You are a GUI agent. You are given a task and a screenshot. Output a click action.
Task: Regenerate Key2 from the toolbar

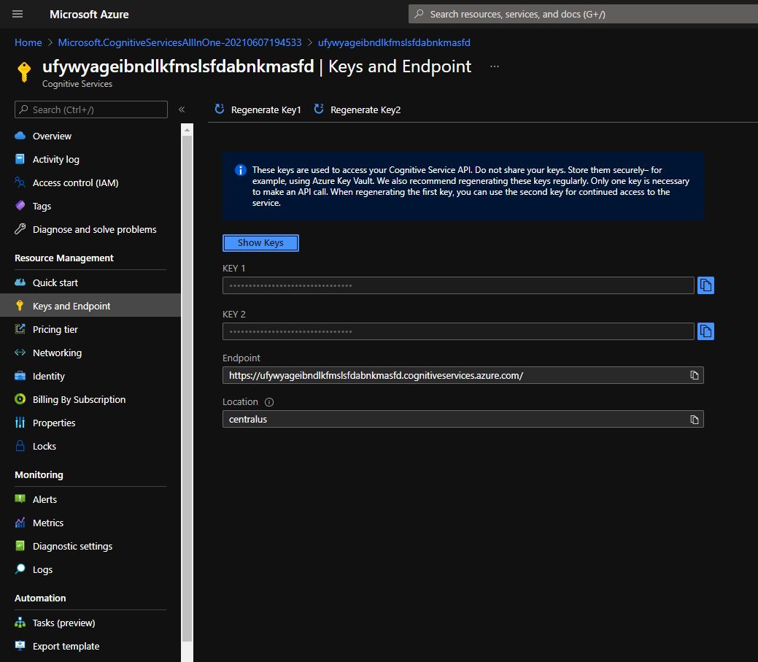tap(357, 109)
